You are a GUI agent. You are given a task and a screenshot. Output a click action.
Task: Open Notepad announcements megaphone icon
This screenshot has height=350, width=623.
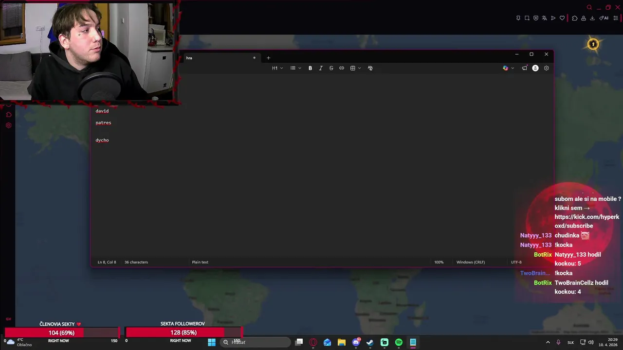click(x=524, y=68)
